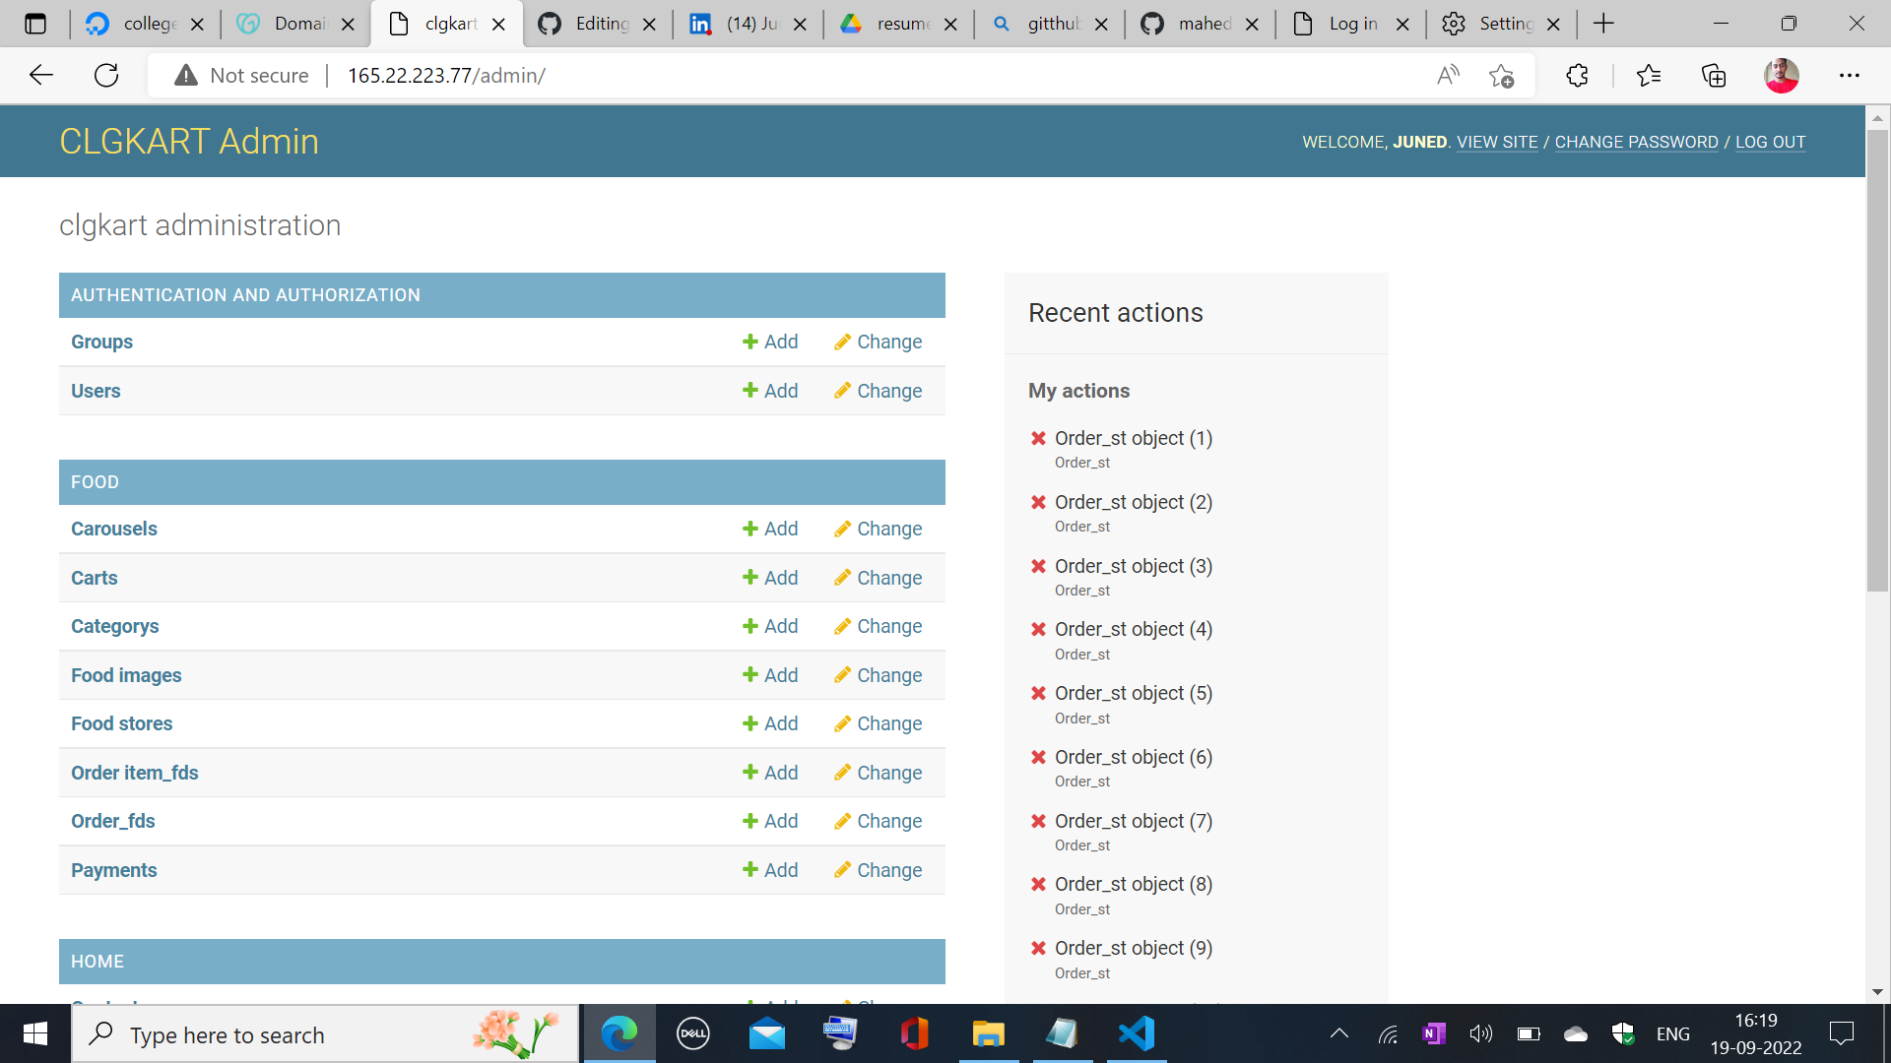Image resolution: width=1891 pixels, height=1063 pixels.
Task: Open Visual Studio Code from taskbar
Action: click(x=1136, y=1033)
